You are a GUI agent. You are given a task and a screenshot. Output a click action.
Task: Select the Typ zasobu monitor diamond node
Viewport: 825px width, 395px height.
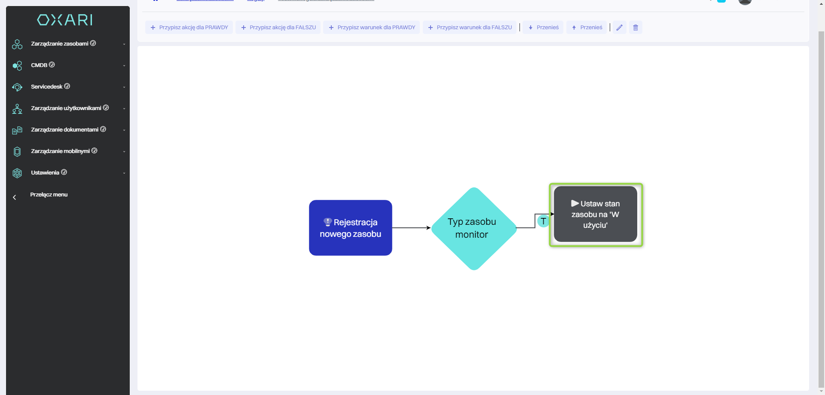[474, 228]
